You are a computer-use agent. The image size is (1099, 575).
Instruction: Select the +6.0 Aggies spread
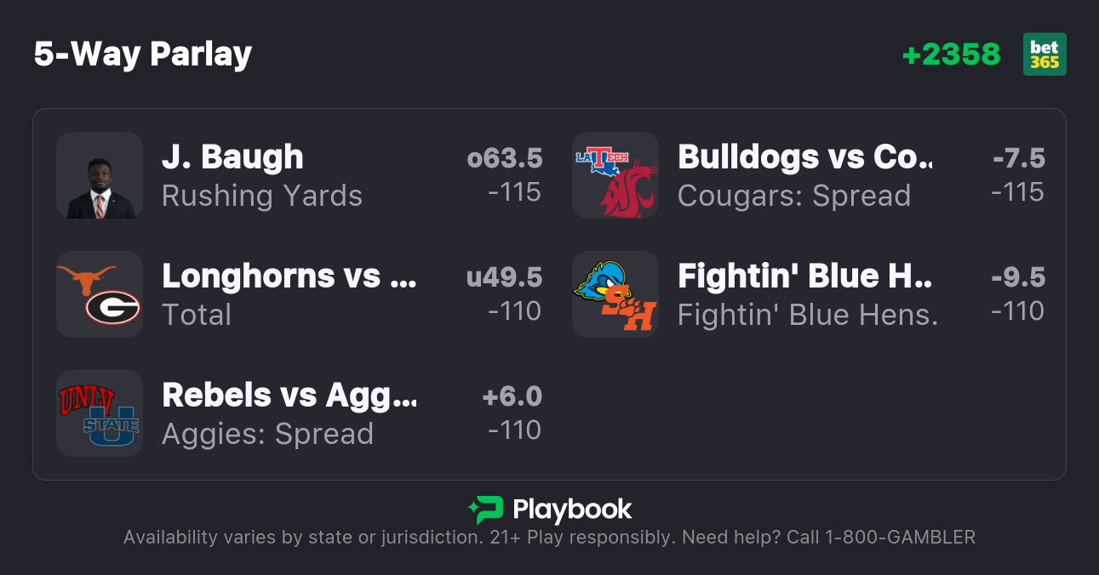click(512, 396)
